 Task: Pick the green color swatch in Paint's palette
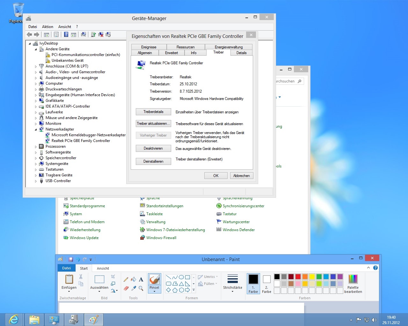click(319, 277)
